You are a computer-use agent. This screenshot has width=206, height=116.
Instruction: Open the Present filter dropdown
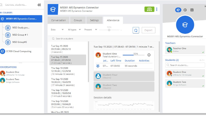tap(91, 30)
